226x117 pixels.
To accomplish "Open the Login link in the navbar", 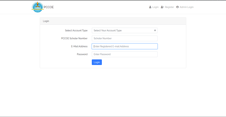I will point(155,7).
